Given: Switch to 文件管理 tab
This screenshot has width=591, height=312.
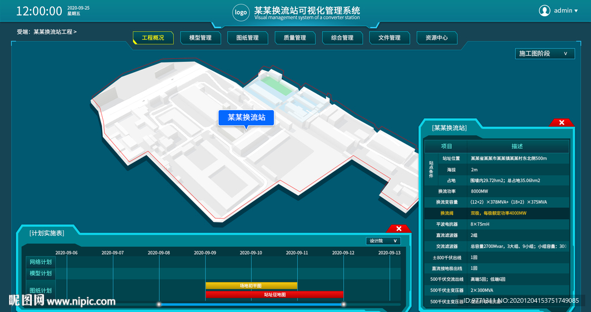Looking at the screenshot, I should click(x=390, y=38).
